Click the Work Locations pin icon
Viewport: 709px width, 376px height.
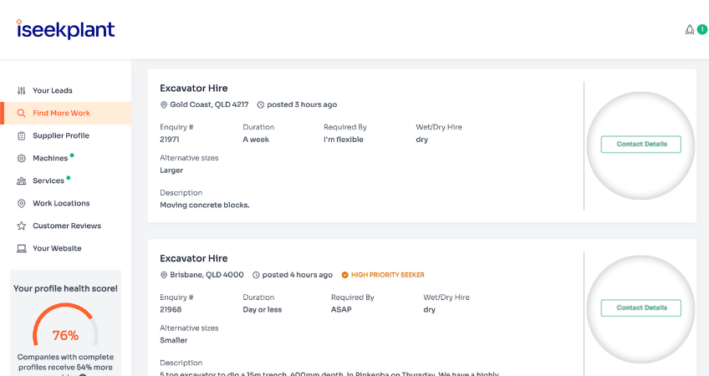21,203
